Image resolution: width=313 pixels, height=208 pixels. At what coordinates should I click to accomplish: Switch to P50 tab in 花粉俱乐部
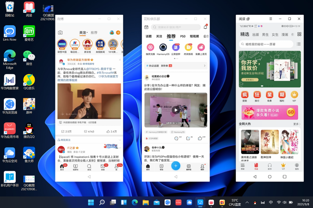(x=183, y=36)
